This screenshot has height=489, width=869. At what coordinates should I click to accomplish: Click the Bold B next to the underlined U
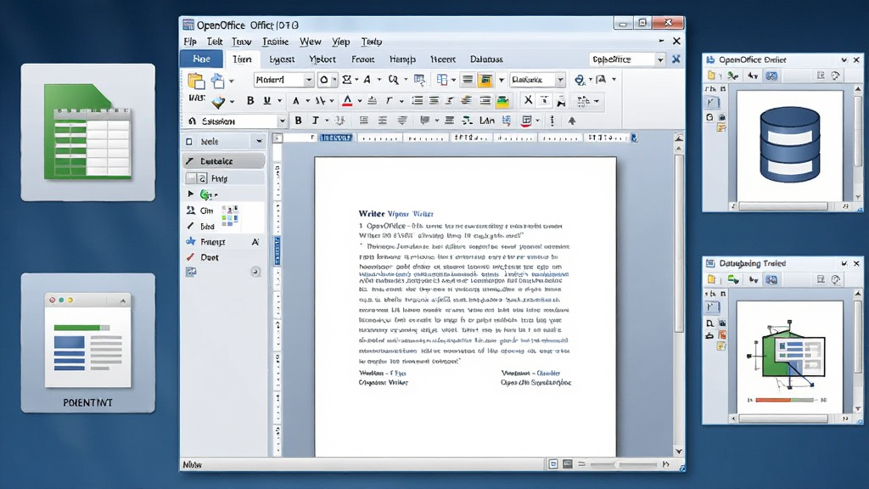coord(250,101)
